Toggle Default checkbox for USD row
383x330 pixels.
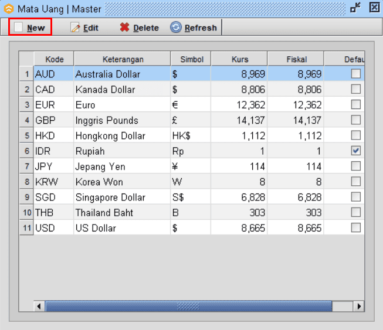[355, 227]
